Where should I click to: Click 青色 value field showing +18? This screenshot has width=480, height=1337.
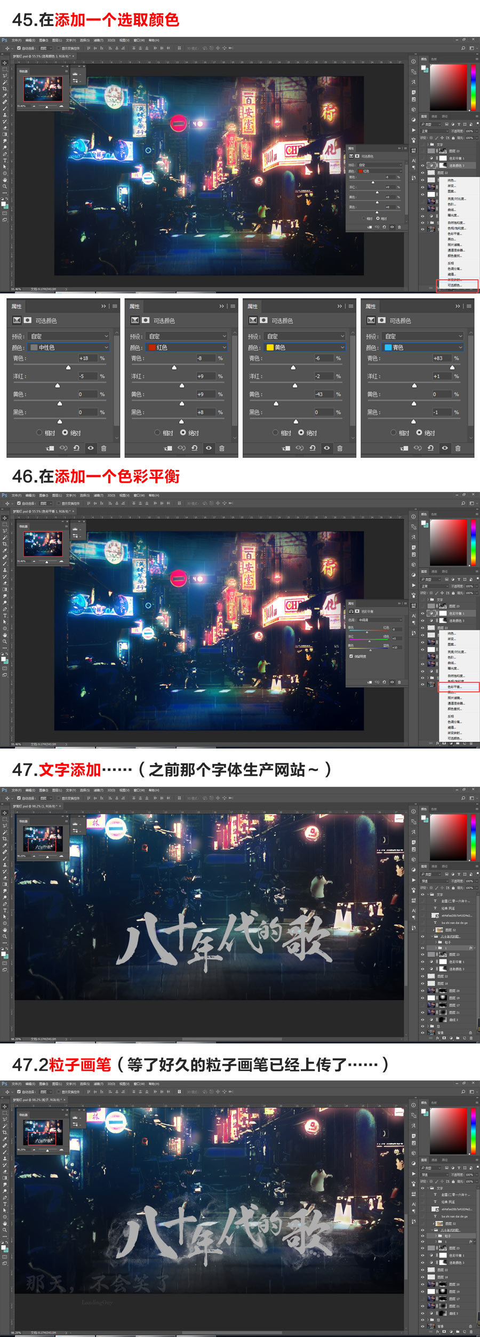tap(88, 359)
